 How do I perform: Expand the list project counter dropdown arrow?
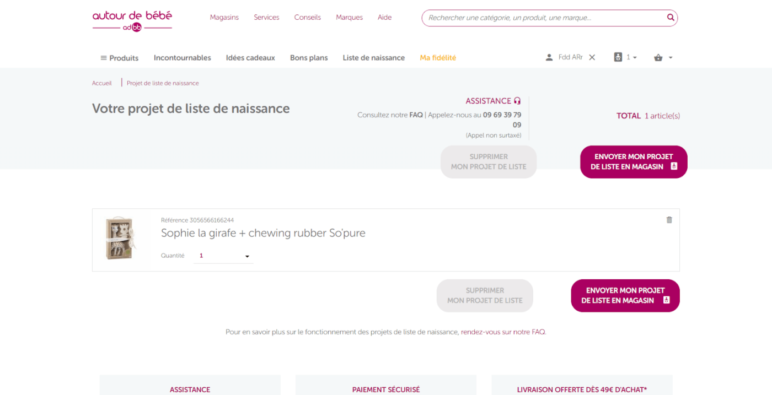pos(635,57)
